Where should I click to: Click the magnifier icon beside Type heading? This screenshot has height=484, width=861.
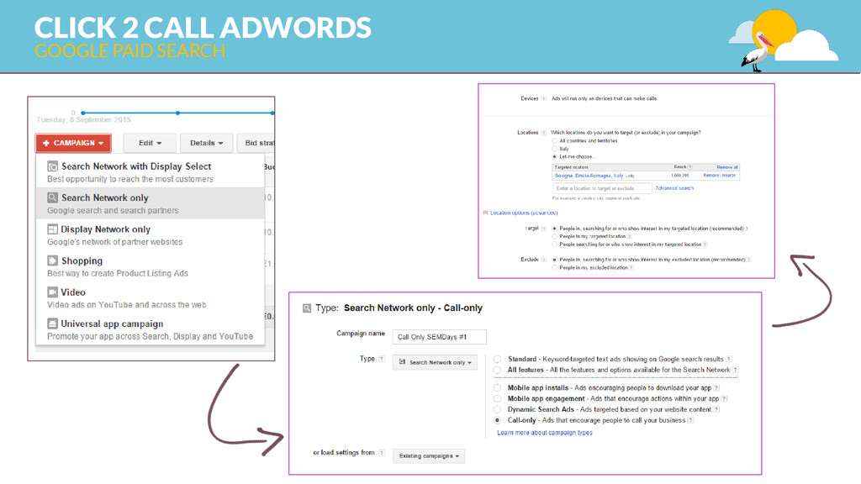pos(307,308)
